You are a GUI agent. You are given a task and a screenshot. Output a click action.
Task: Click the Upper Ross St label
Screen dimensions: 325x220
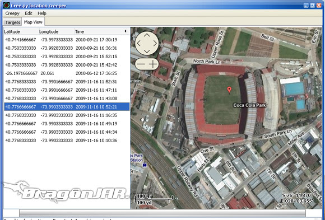(x=217, y=44)
